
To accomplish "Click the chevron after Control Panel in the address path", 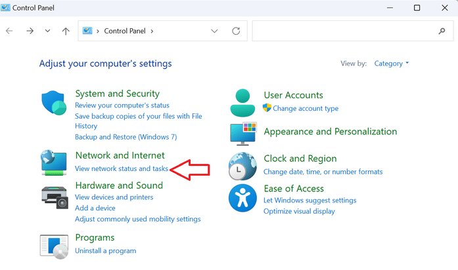I will [x=152, y=31].
